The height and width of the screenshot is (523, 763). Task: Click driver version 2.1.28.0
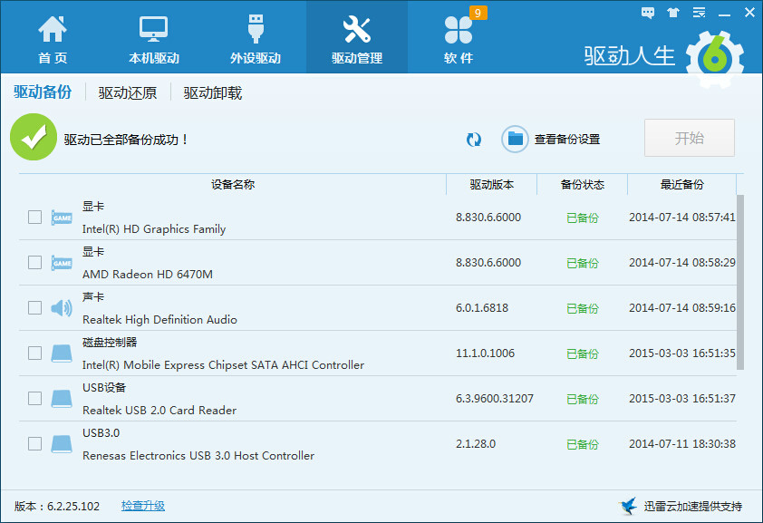pos(476,444)
